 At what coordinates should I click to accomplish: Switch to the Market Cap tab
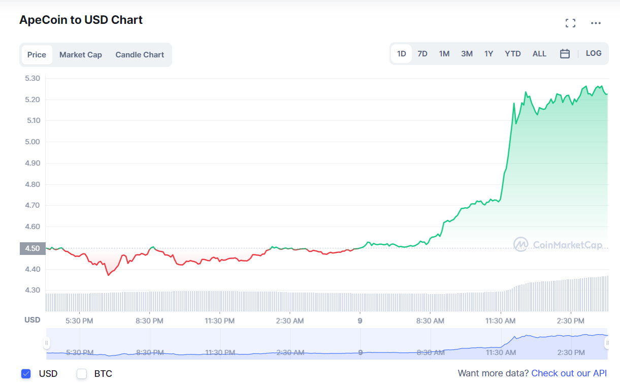tap(81, 54)
